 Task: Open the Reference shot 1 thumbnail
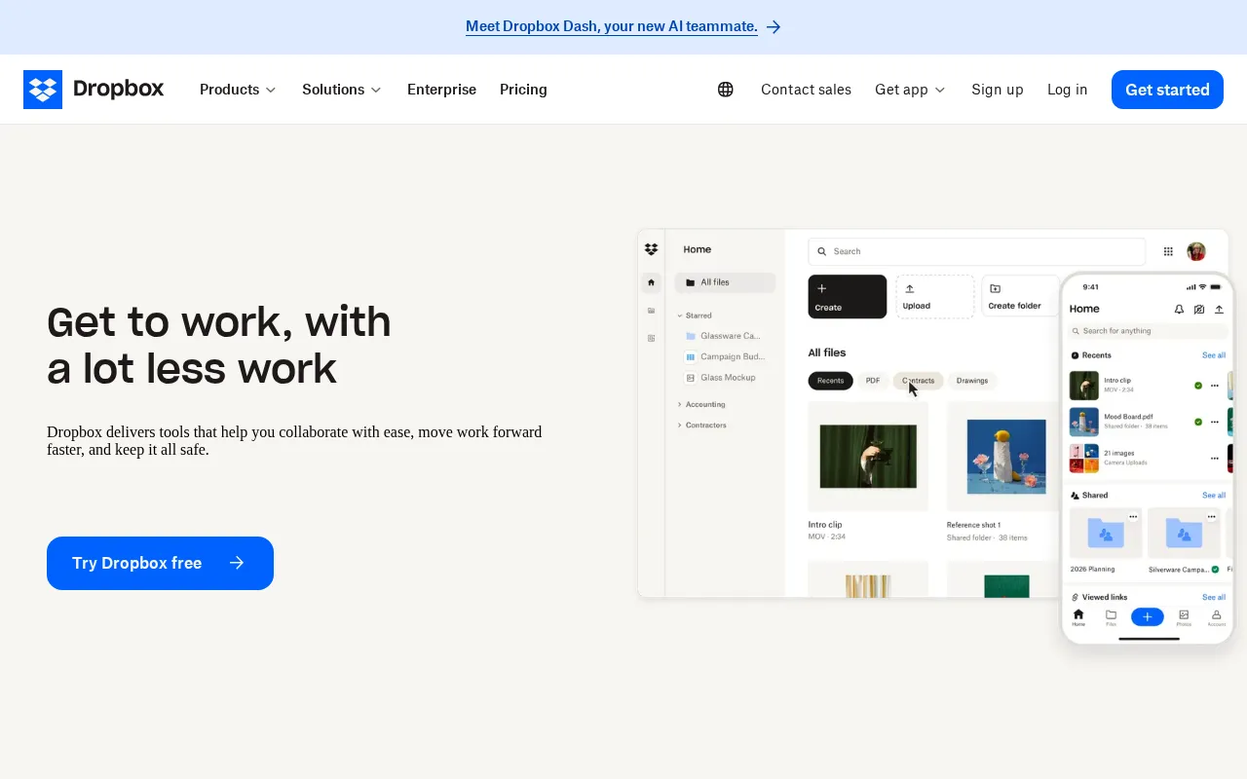click(1005, 456)
